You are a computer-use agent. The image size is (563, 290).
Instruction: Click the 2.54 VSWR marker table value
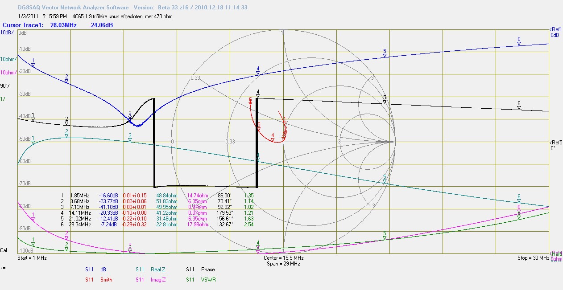pos(249,225)
